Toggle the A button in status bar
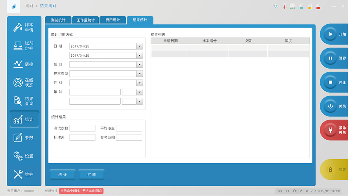The width and height of the screenshot is (348, 196). [307, 191]
